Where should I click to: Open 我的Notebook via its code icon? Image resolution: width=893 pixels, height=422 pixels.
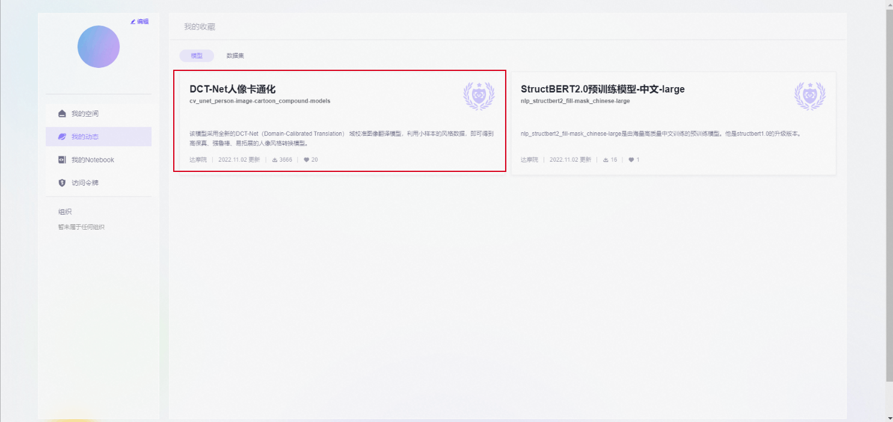(x=63, y=159)
